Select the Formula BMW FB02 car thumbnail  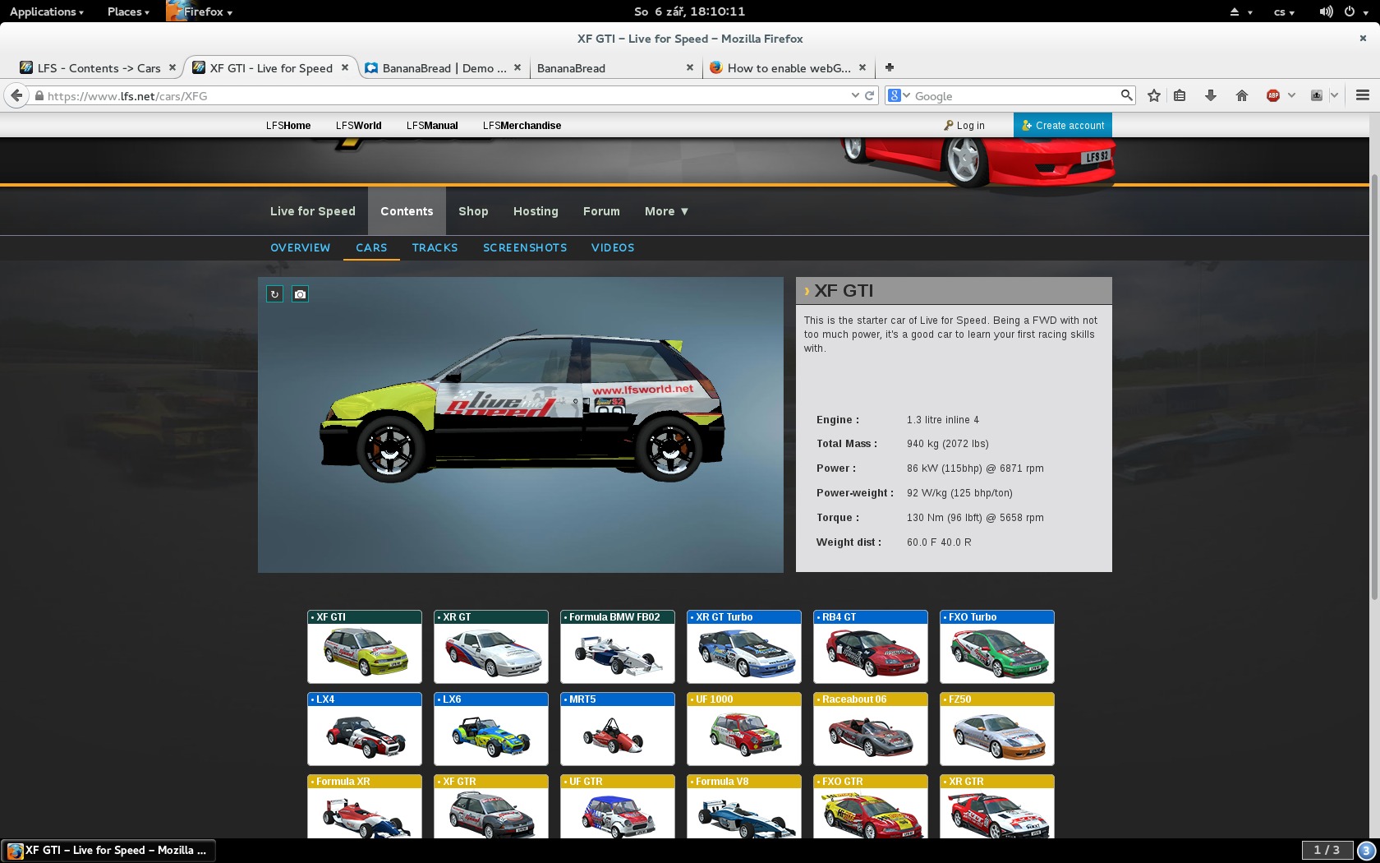618,647
